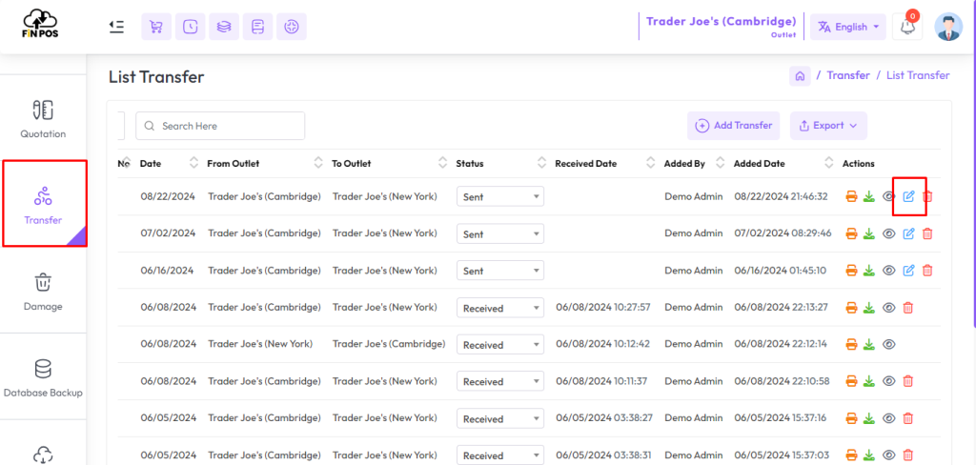Sort table by From Outlet column
This screenshot has height=465, width=976.
click(x=318, y=163)
